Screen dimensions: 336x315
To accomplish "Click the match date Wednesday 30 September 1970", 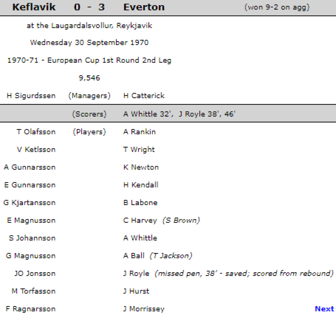I will coord(89,43).
